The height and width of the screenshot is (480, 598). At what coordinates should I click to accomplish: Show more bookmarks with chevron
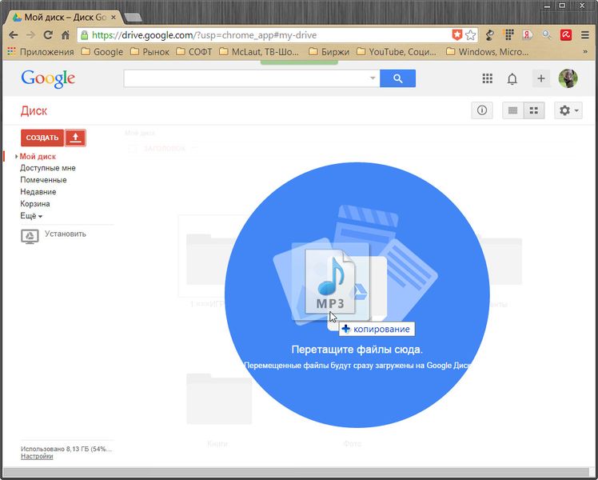click(x=585, y=51)
